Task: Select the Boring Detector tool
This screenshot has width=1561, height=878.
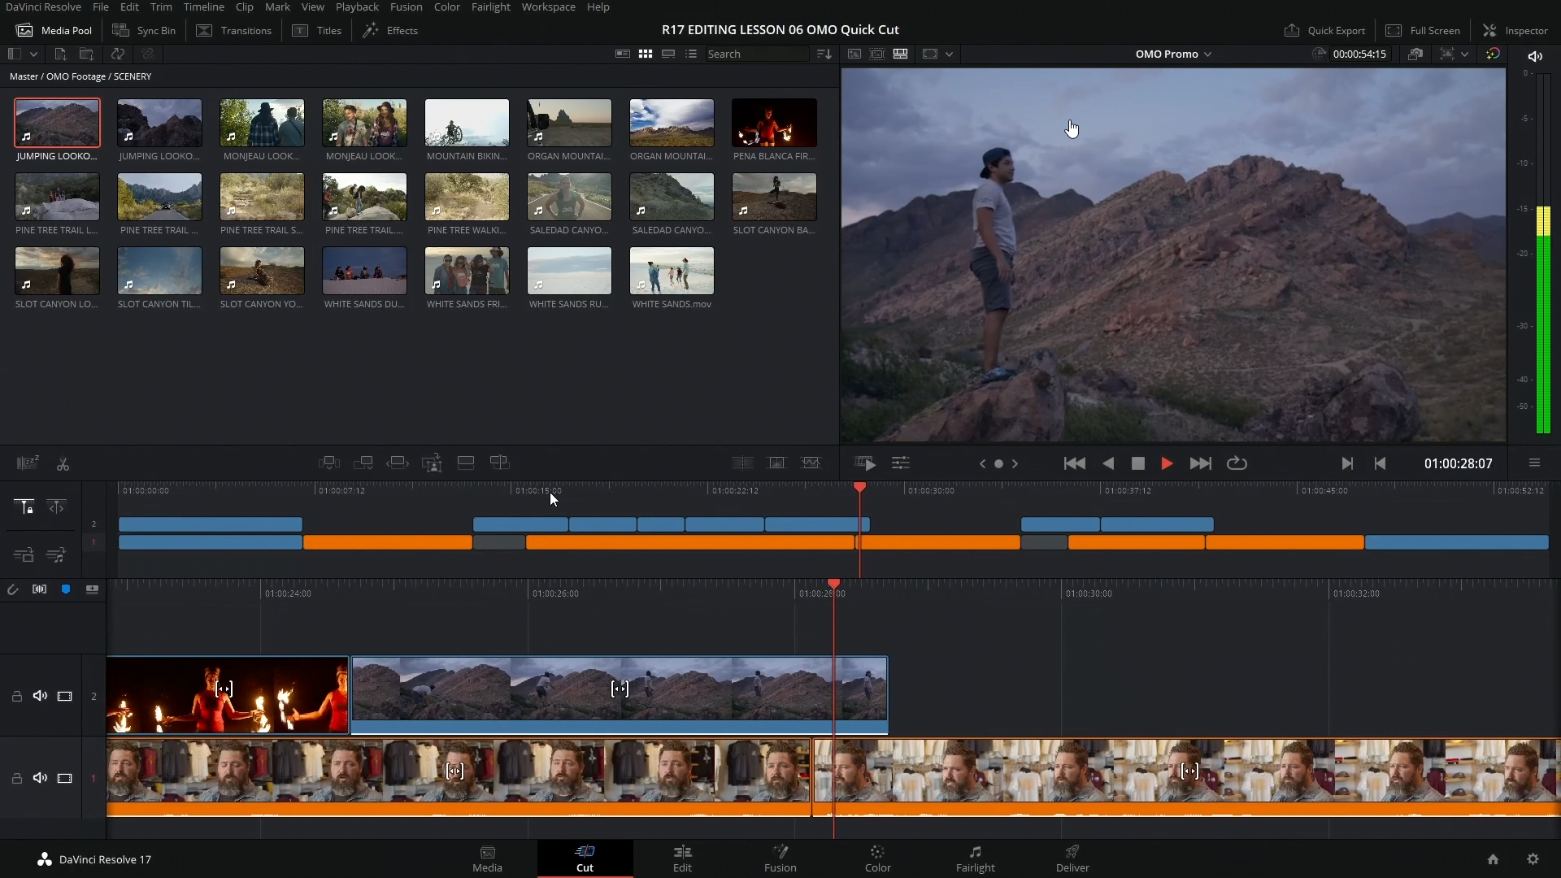Action: click(x=28, y=463)
